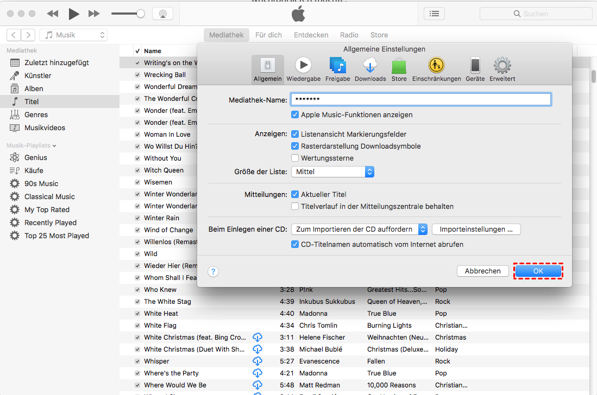597x395 pixels.
Task: Click the Abbrechen button
Action: [x=482, y=271]
